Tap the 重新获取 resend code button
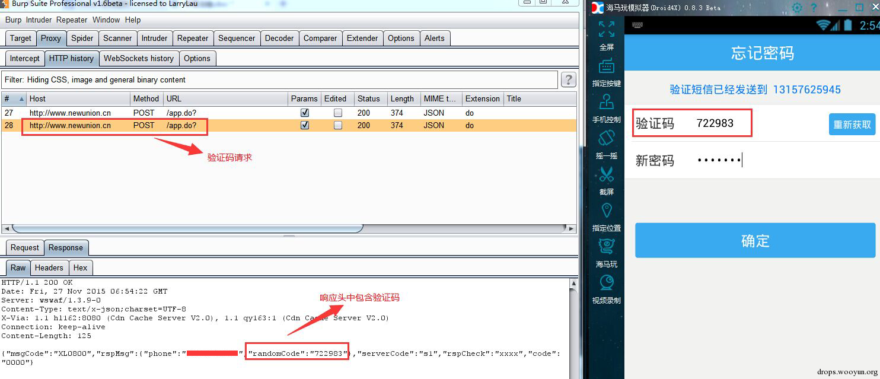Viewport: 880px width, 379px height. click(852, 125)
